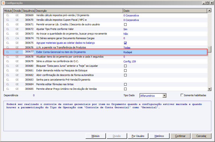Viewport: 215px width, 142px height.
Task: Select row 300670 Versão cálculo impostos Cupom Fiscal
Action: 105,20
